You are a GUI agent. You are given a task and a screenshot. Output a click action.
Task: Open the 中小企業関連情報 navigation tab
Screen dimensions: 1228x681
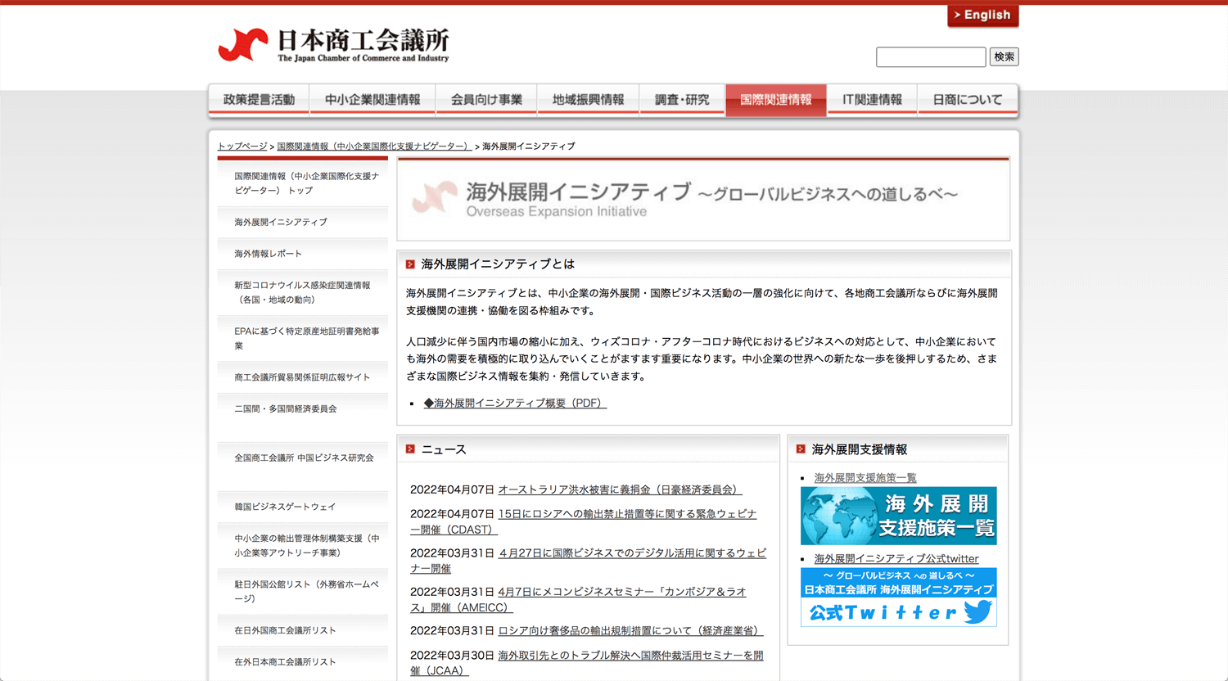[x=372, y=100]
